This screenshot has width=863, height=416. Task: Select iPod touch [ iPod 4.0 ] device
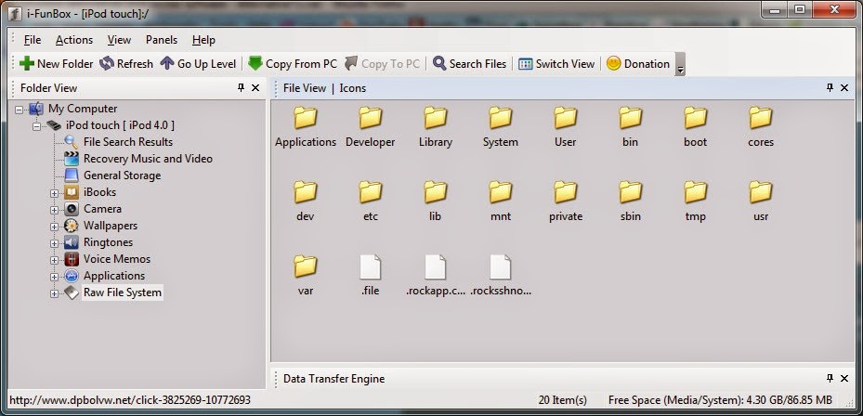click(x=120, y=125)
